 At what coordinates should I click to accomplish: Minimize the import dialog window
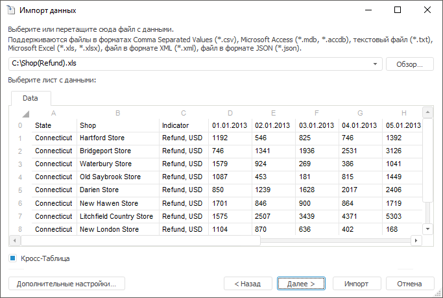click(368, 10)
